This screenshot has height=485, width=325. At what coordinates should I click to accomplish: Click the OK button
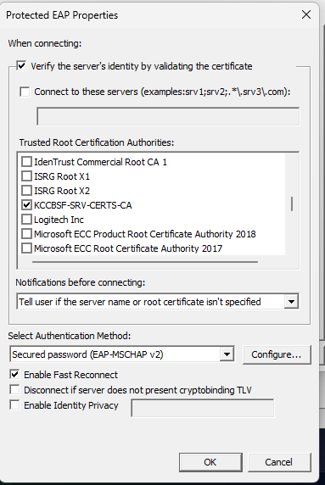[210, 462]
